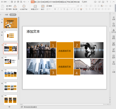116x109 pixels.
Task: Add a new slide with the plus button
Action: (9, 107)
